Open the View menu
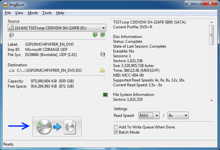Viewport: 220px width, 150px height. coord(19,13)
